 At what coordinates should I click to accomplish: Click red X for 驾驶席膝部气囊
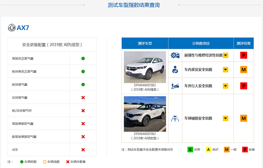click(83, 124)
